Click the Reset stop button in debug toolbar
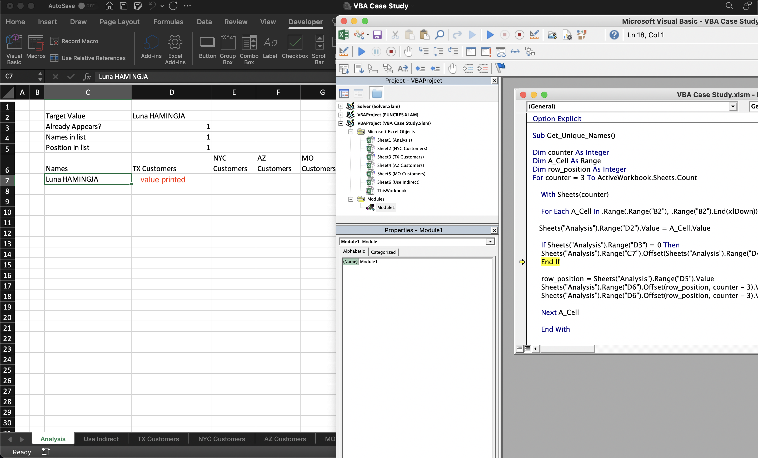The image size is (758, 458). point(391,52)
